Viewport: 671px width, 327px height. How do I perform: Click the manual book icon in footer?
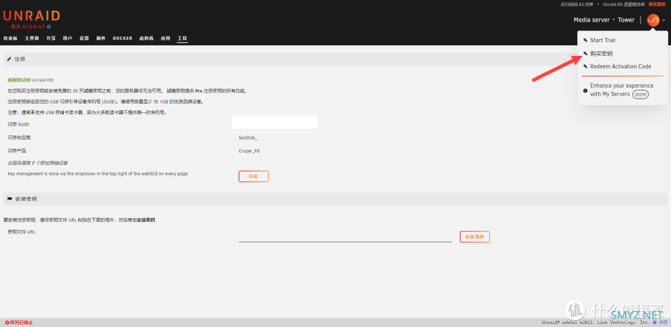tap(655, 322)
